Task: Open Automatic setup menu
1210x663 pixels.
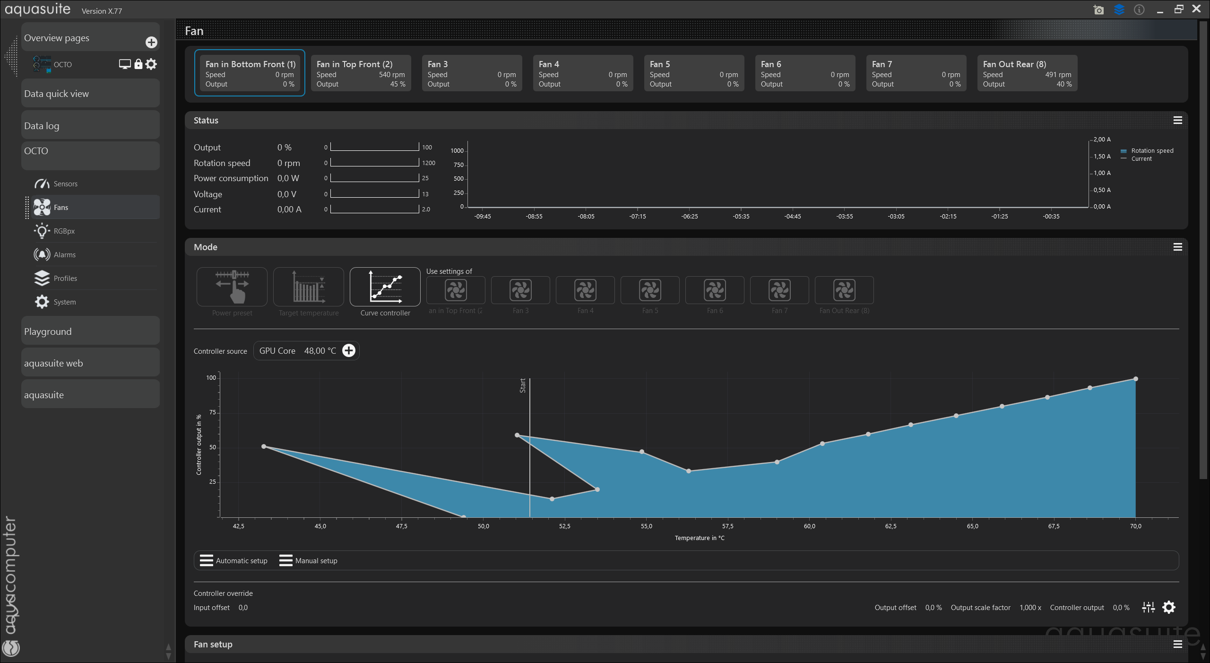Action: (233, 560)
